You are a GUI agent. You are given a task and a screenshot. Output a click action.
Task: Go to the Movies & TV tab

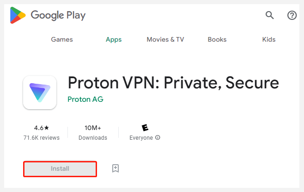[x=165, y=39]
